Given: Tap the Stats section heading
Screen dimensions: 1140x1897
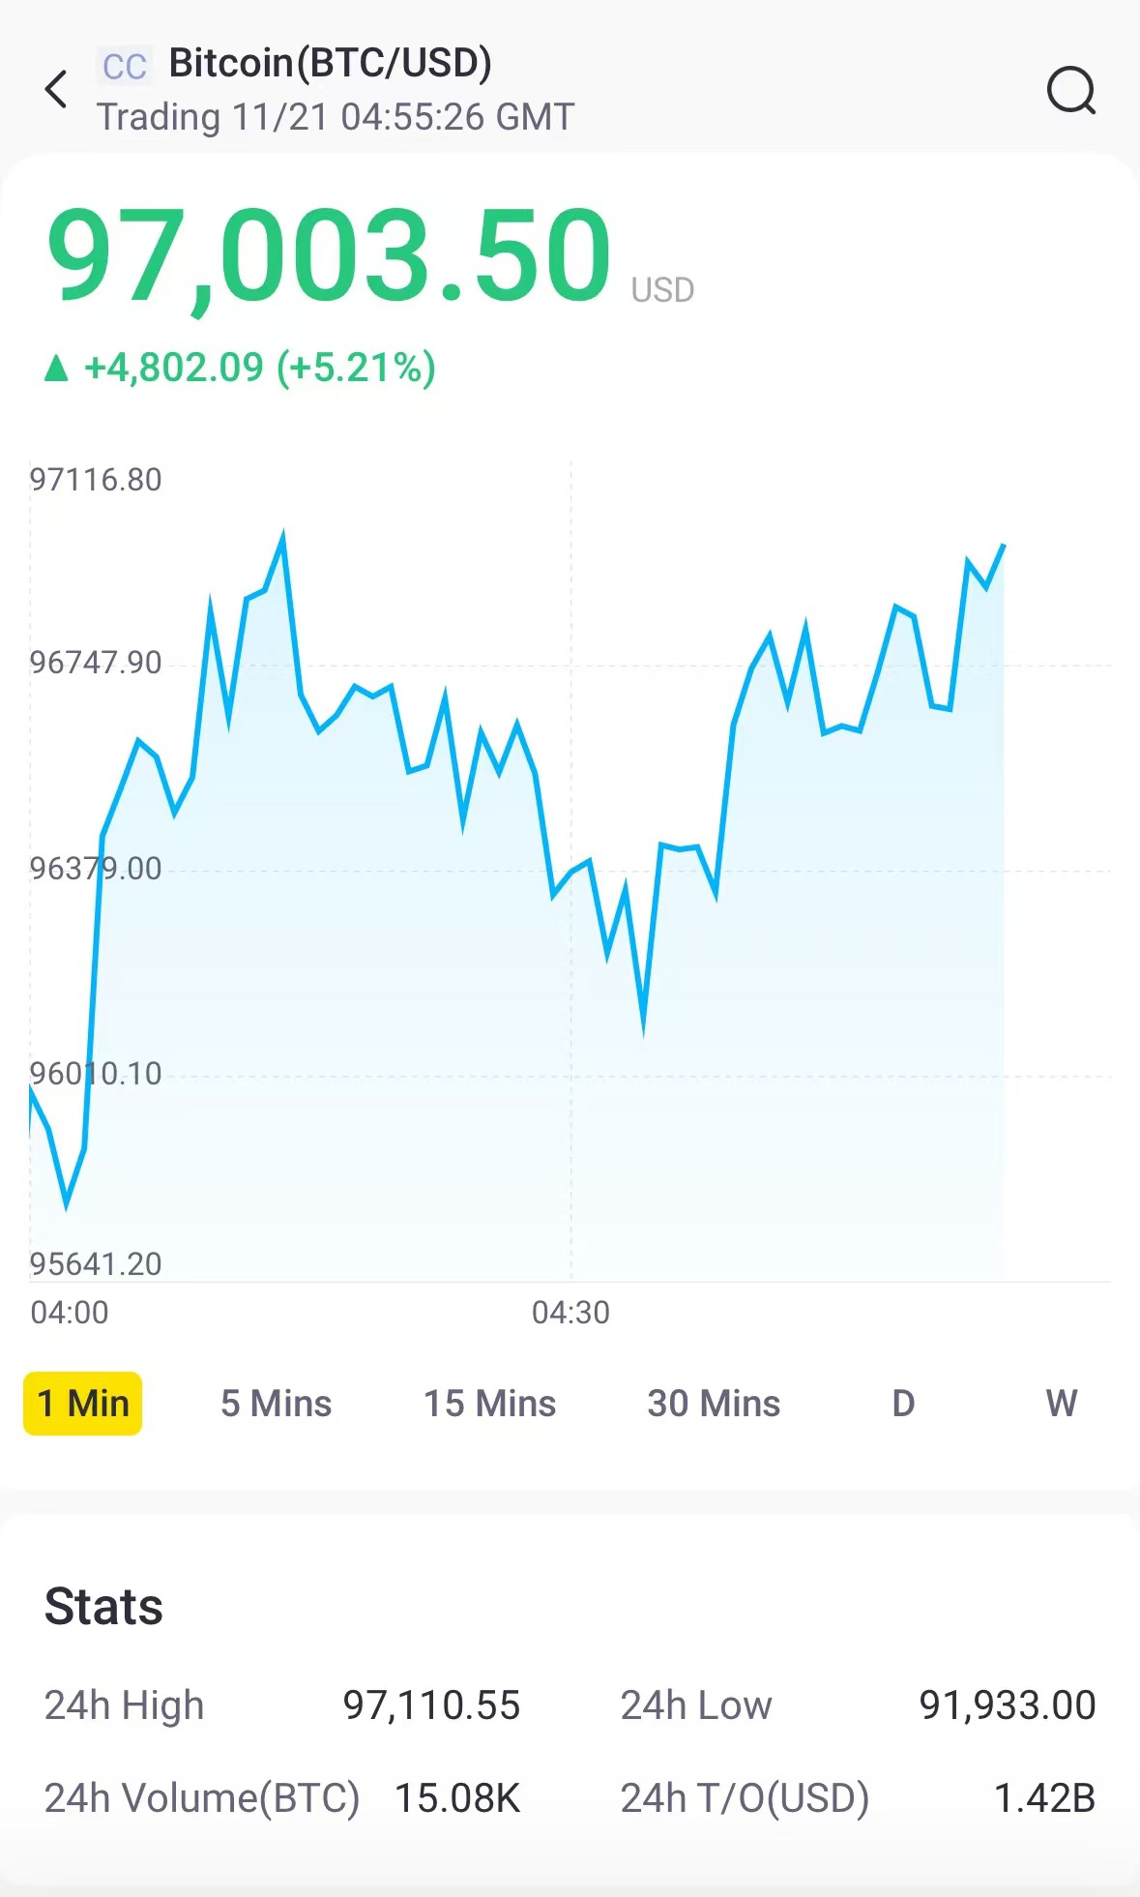Looking at the screenshot, I should tap(103, 1607).
